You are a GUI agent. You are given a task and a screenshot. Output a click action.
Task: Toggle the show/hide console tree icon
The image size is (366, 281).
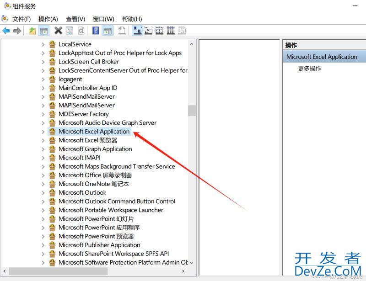44,31
